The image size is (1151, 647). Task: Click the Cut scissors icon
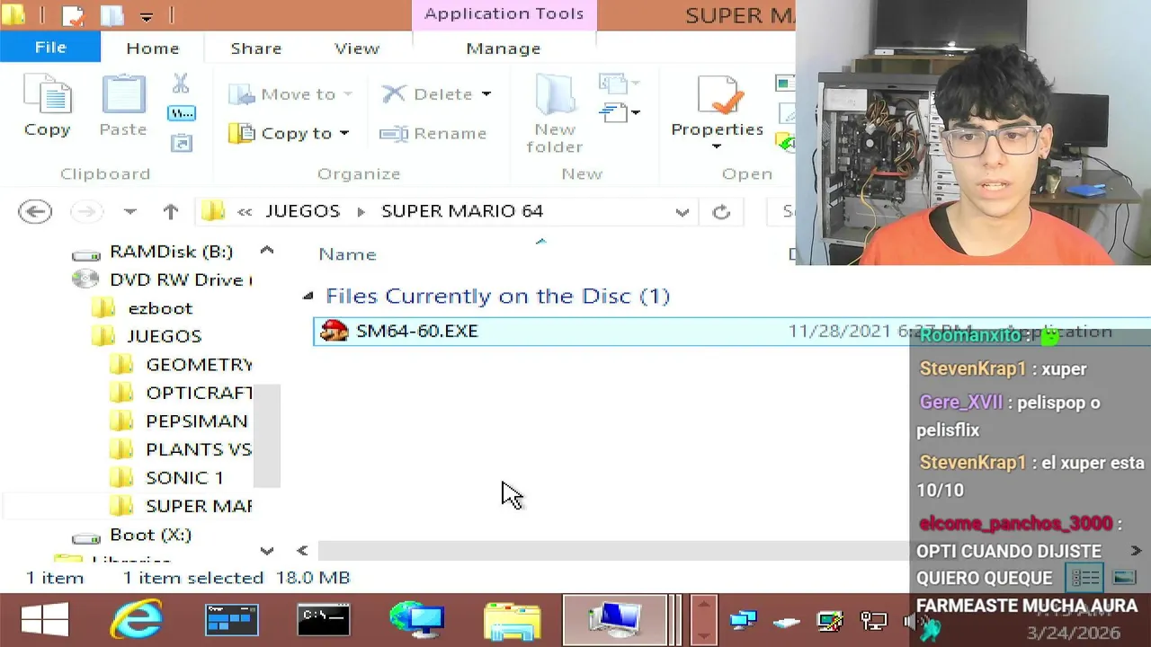[x=181, y=84]
